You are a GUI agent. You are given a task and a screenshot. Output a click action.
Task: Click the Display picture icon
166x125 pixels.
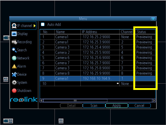(x=14, y=34)
